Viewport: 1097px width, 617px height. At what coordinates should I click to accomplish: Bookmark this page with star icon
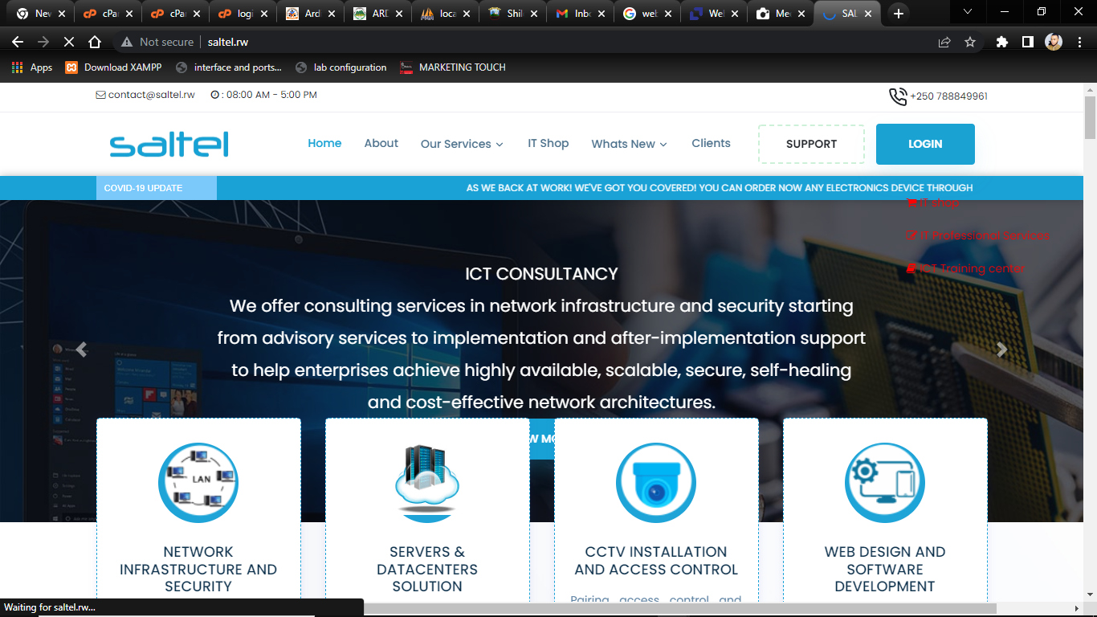click(x=970, y=42)
